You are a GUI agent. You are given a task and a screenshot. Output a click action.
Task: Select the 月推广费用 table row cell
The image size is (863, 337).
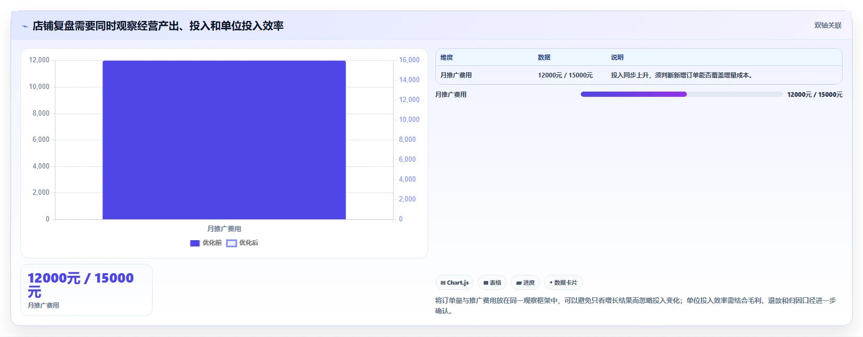pyautogui.click(x=456, y=75)
